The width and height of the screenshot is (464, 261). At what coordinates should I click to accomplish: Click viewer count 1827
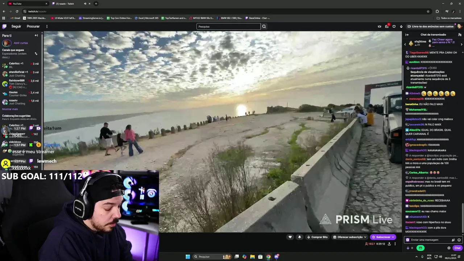tap(370, 244)
